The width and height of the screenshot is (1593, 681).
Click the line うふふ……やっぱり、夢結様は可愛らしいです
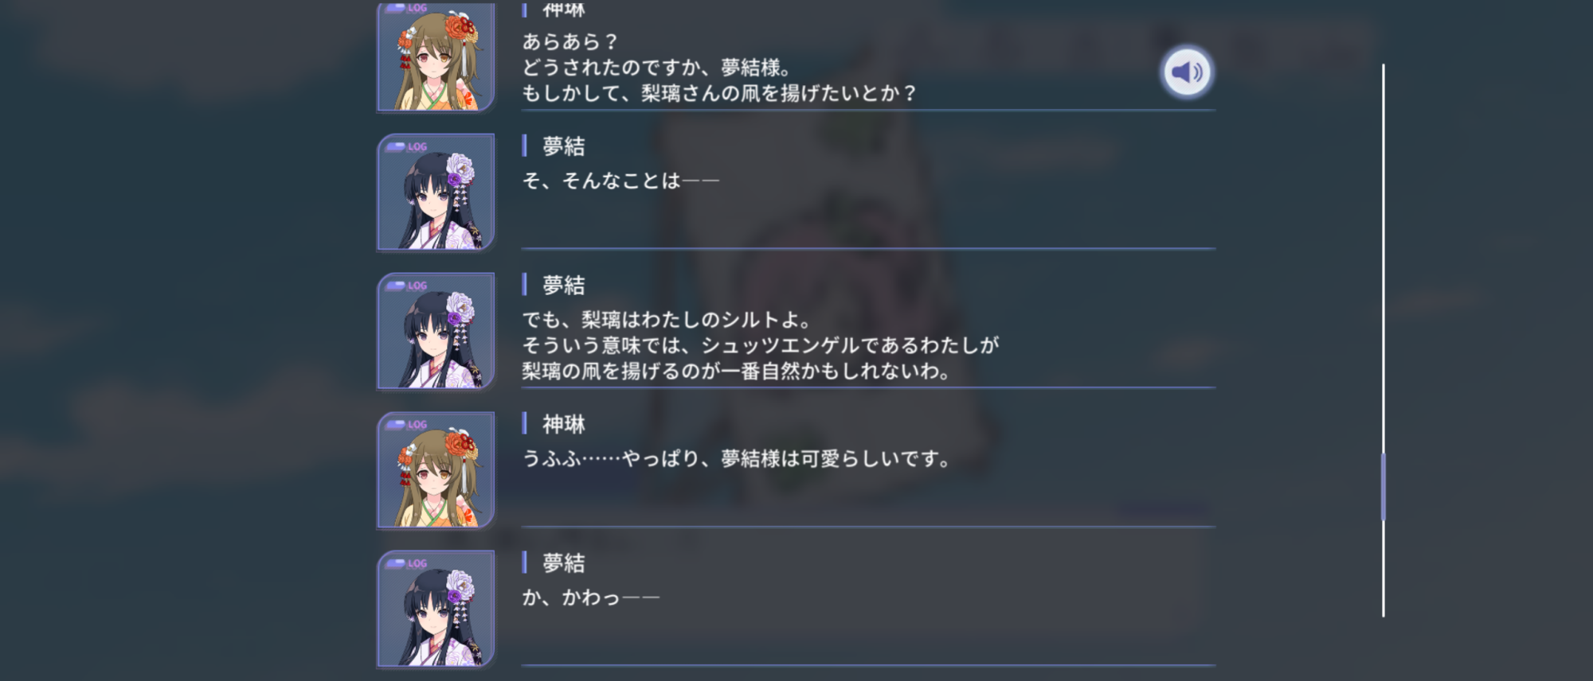[x=737, y=459]
